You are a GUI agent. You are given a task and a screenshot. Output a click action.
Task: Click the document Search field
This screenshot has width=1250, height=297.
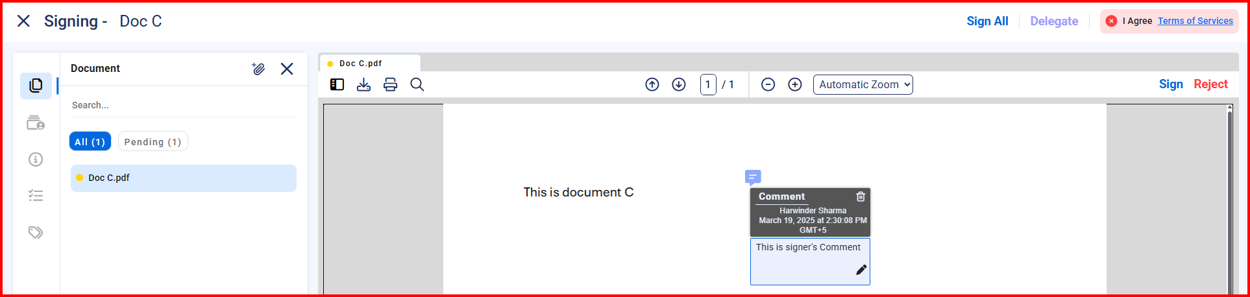click(x=182, y=105)
